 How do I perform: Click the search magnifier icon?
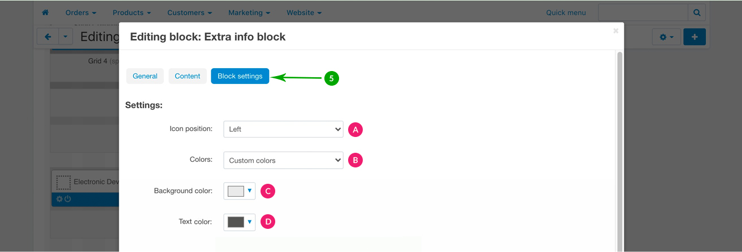coord(697,12)
